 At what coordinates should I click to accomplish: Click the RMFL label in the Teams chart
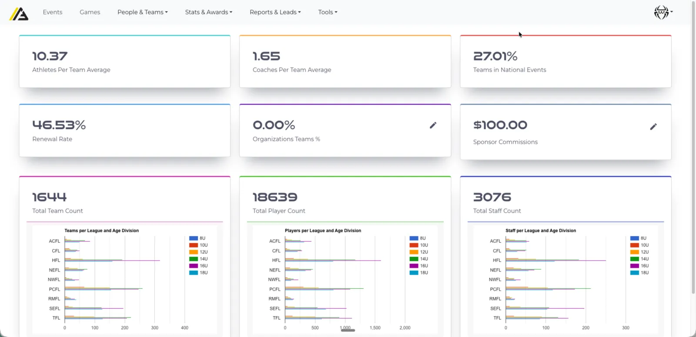point(54,299)
